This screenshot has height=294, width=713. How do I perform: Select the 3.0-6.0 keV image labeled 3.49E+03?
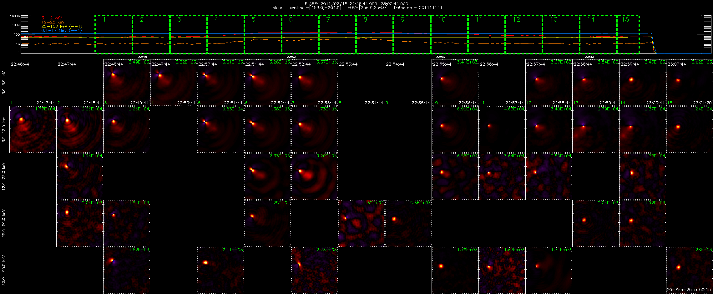pyautogui.click(x=127, y=83)
